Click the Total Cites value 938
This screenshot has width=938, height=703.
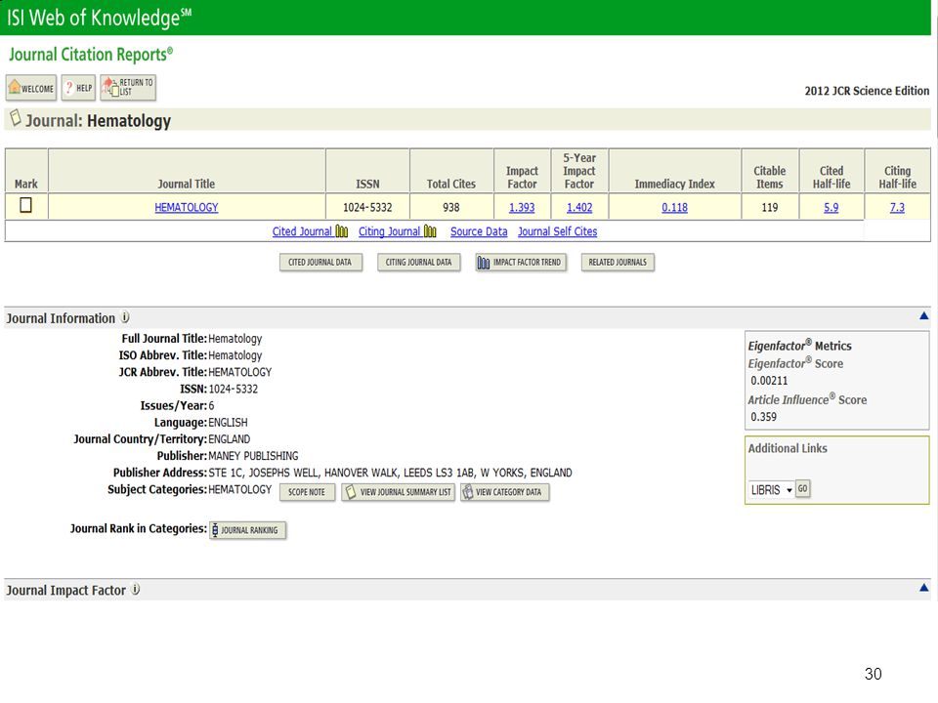[451, 207]
